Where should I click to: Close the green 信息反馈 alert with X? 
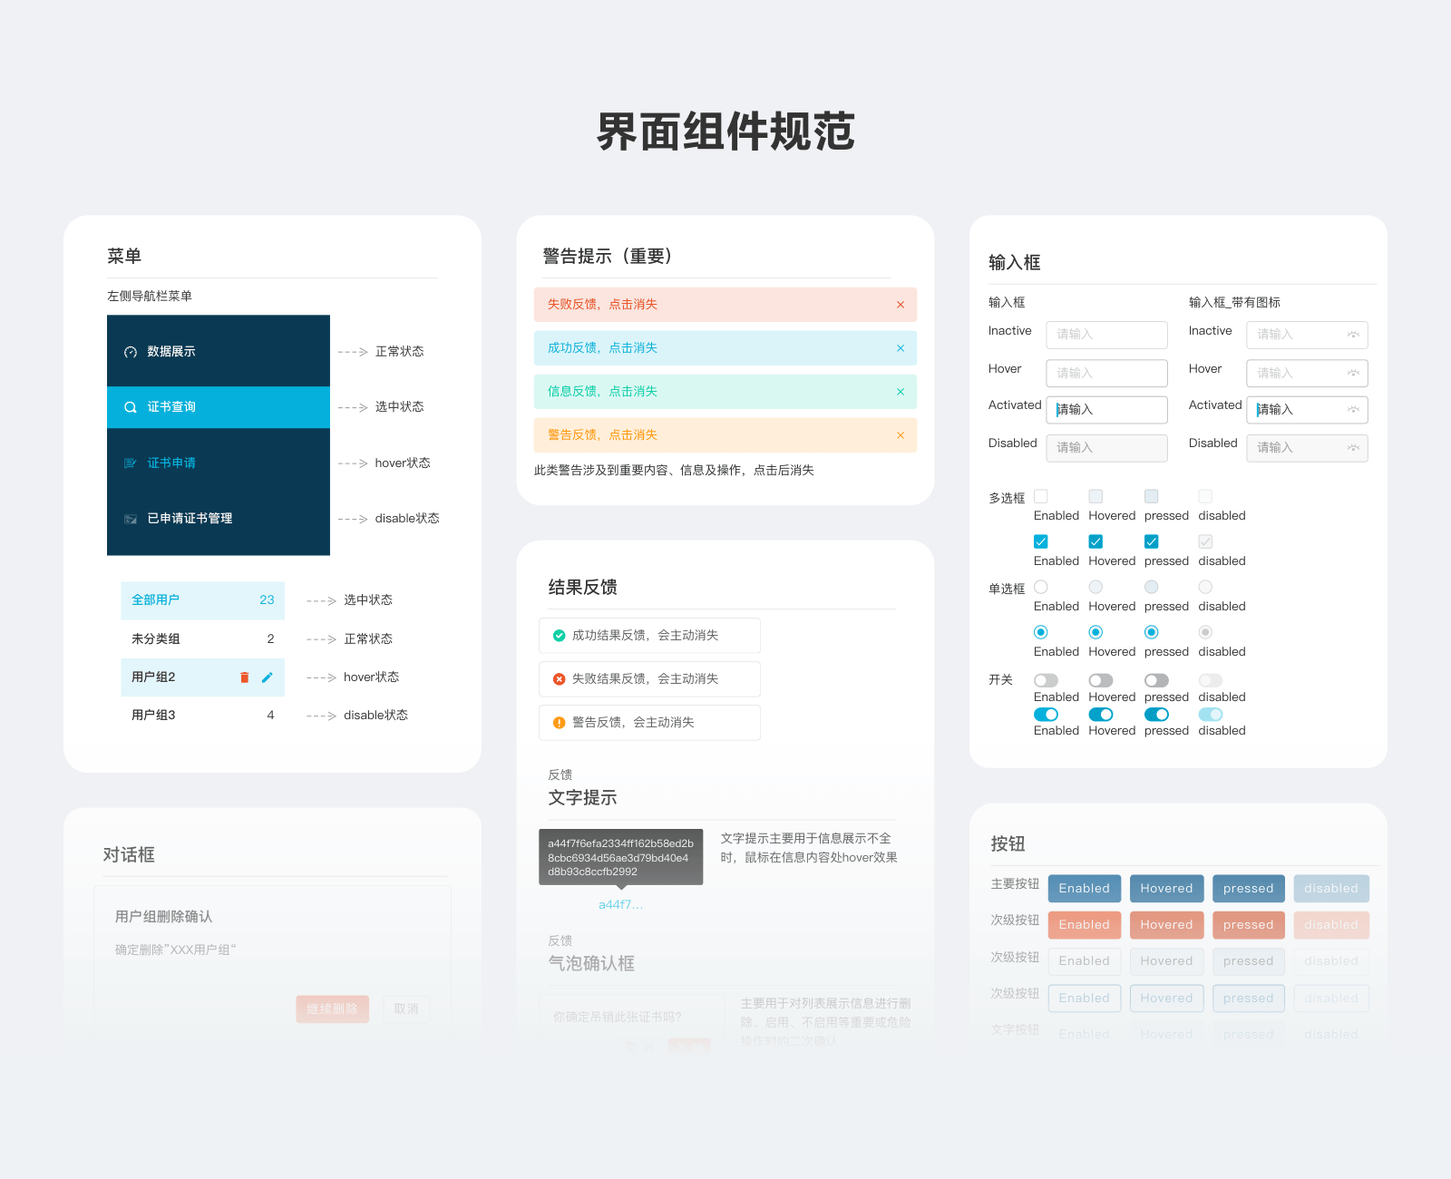(901, 392)
